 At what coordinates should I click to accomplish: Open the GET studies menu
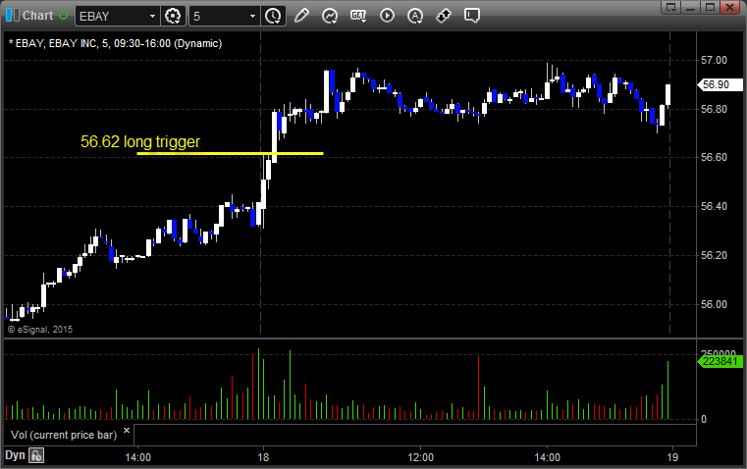coord(358,16)
